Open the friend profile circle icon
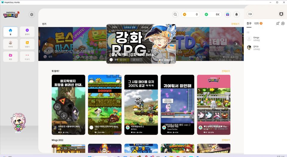This screenshot has height=157, width=287. point(283,23)
